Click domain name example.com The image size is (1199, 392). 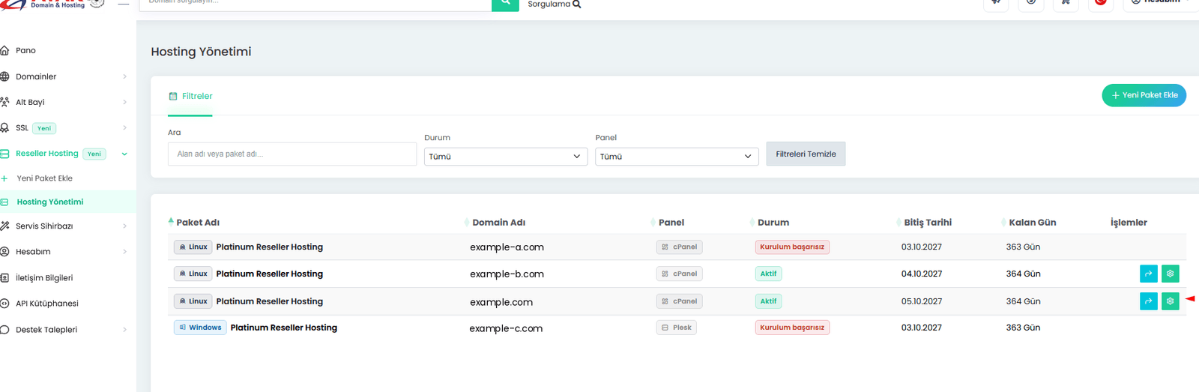[501, 302]
